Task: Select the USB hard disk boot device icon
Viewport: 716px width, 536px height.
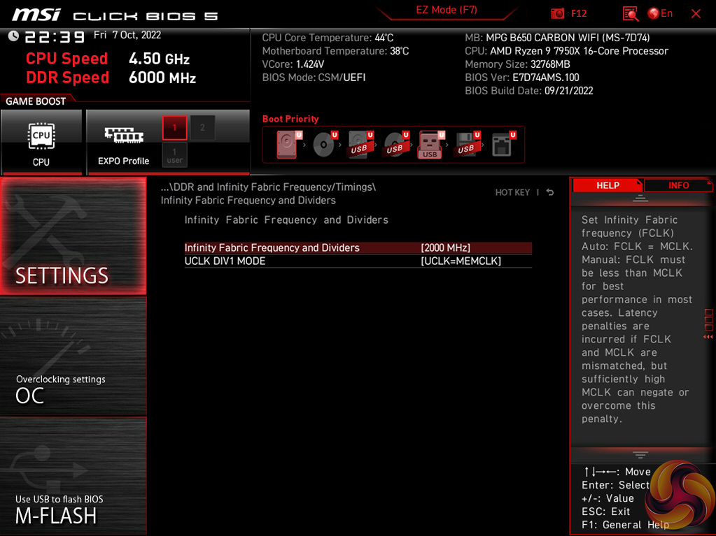Action: (x=360, y=145)
